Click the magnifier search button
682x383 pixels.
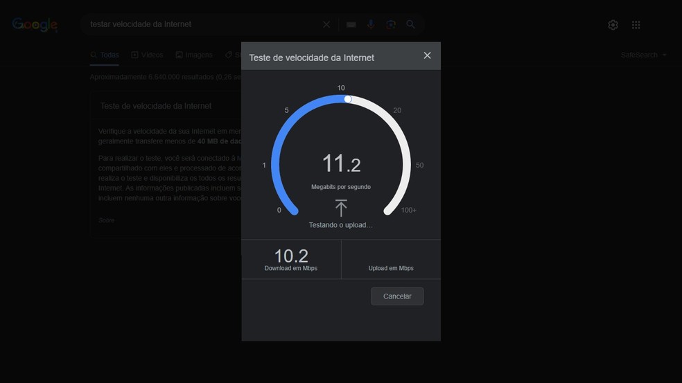coord(411,24)
